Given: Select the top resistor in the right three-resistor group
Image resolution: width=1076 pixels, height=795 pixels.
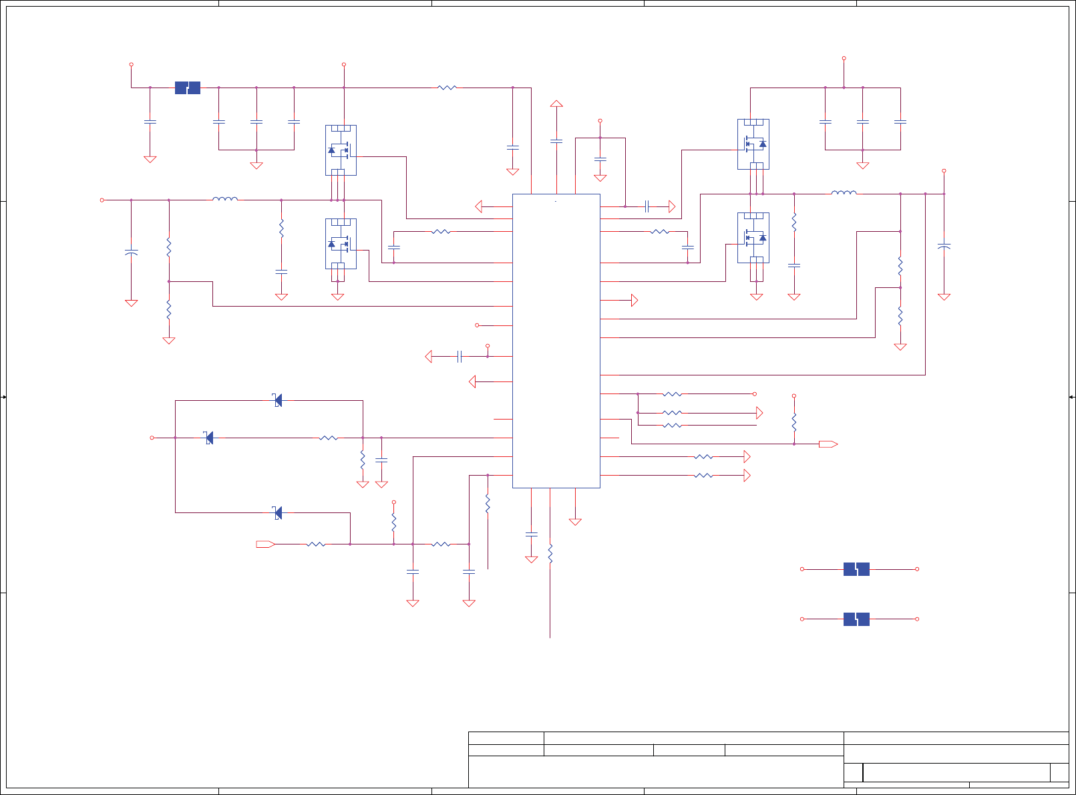Looking at the screenshot, I should tap(673, 394).
